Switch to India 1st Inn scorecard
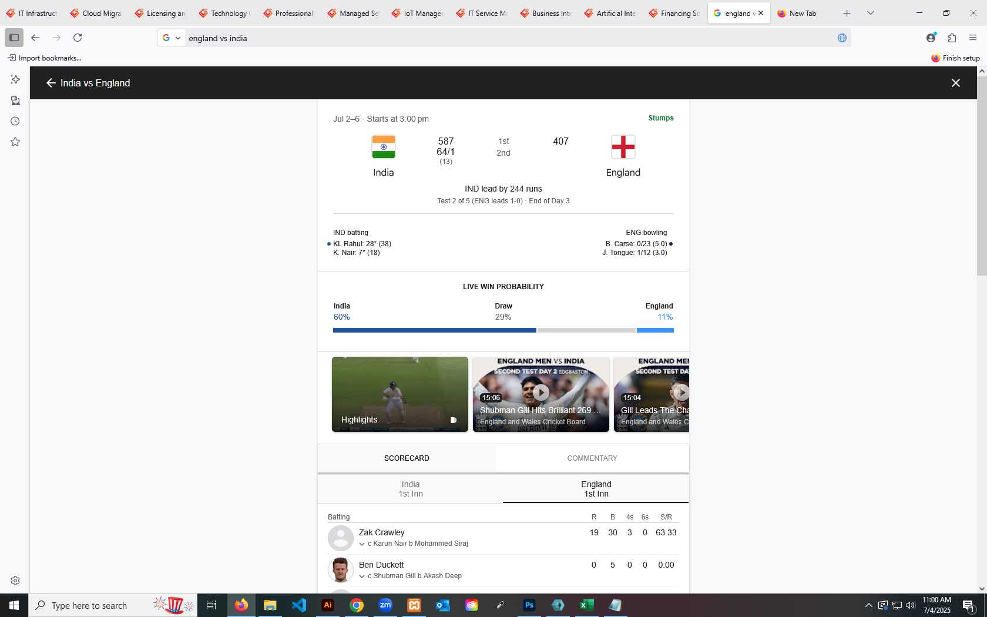987x617 pixels. (411, 489)
